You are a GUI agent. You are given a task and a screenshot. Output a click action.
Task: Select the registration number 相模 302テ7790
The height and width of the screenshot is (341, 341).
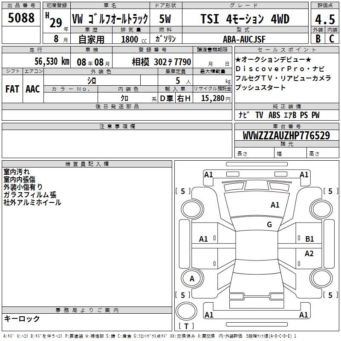click(x=162, y=62)
